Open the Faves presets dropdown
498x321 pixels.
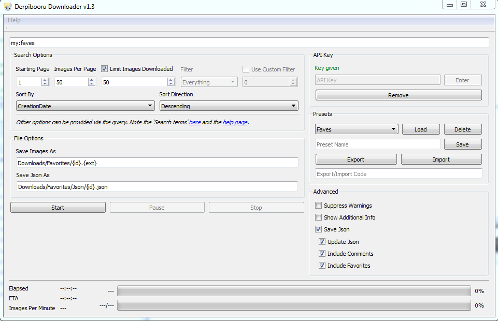357,129
